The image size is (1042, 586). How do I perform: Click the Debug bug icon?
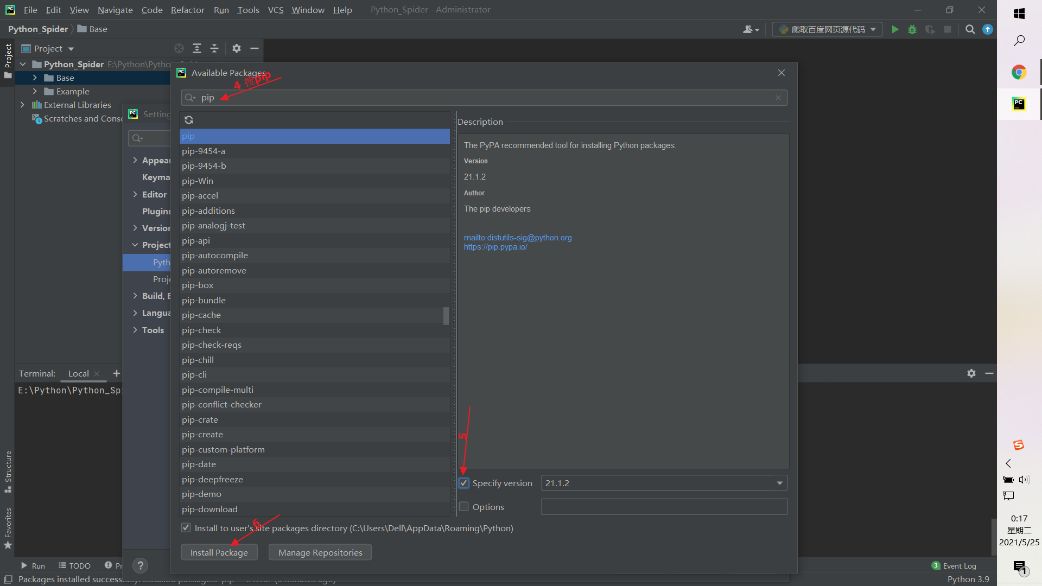pos(912,29)
